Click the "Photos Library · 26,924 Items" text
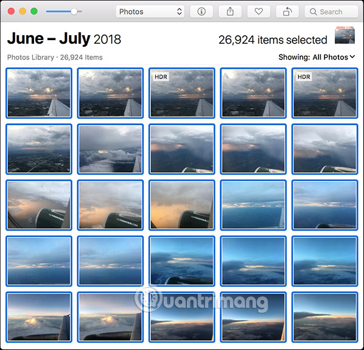 point(55,58)
